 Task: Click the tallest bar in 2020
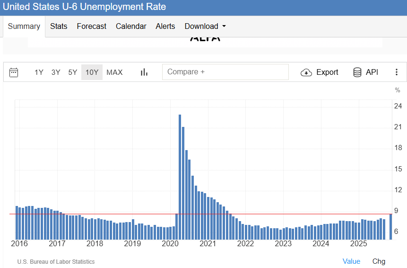(x=180, y=176)
